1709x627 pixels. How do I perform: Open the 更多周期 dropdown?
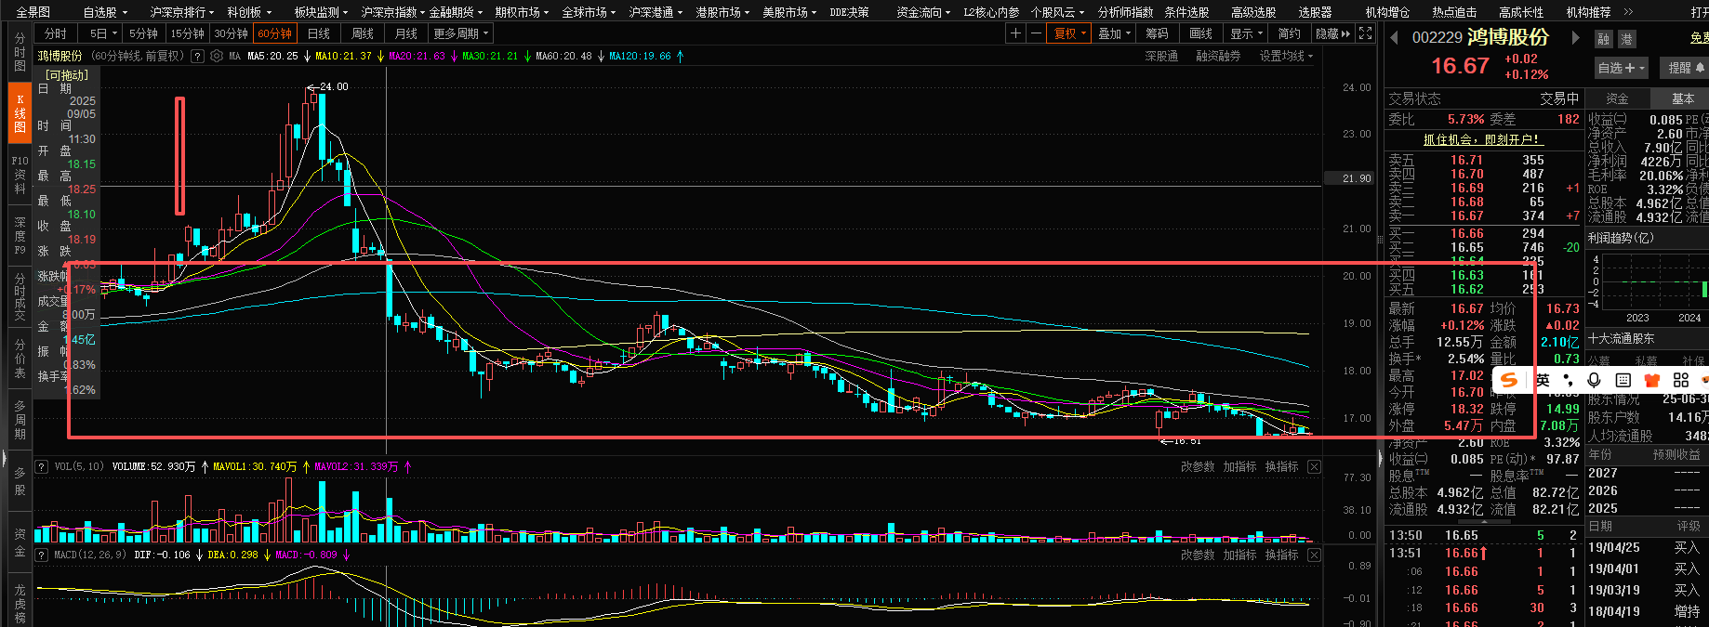[x=461, y=33]
